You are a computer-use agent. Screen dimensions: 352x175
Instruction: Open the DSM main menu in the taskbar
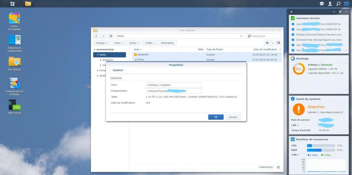point(12,4)
